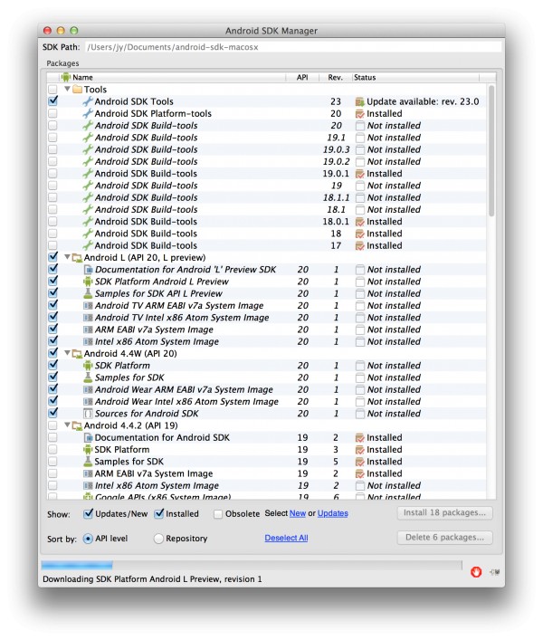Check the Android SDK Build-tools 17 checkbox

point(52,245)
